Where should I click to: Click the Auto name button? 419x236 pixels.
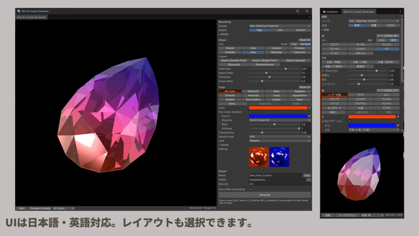307,175
